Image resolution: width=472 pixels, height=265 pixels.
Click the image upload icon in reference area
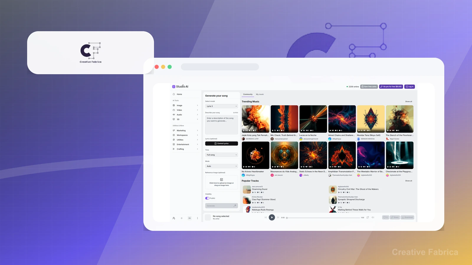[x=222, y=179]
